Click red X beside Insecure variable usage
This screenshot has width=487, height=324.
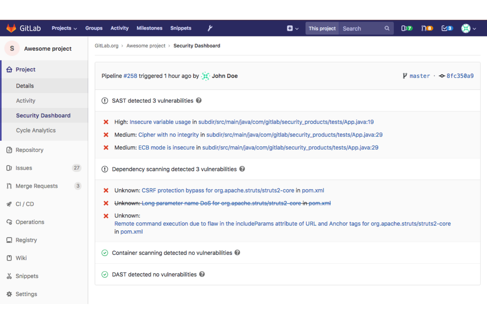coord(106,122)
